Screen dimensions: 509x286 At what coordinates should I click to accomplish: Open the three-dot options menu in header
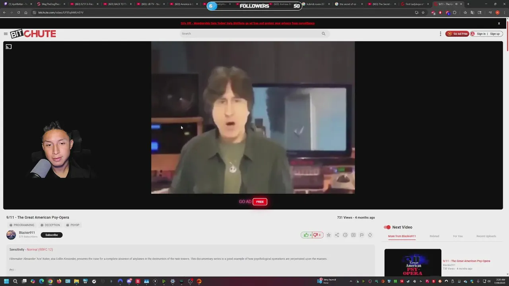click(x=440, y=34)
